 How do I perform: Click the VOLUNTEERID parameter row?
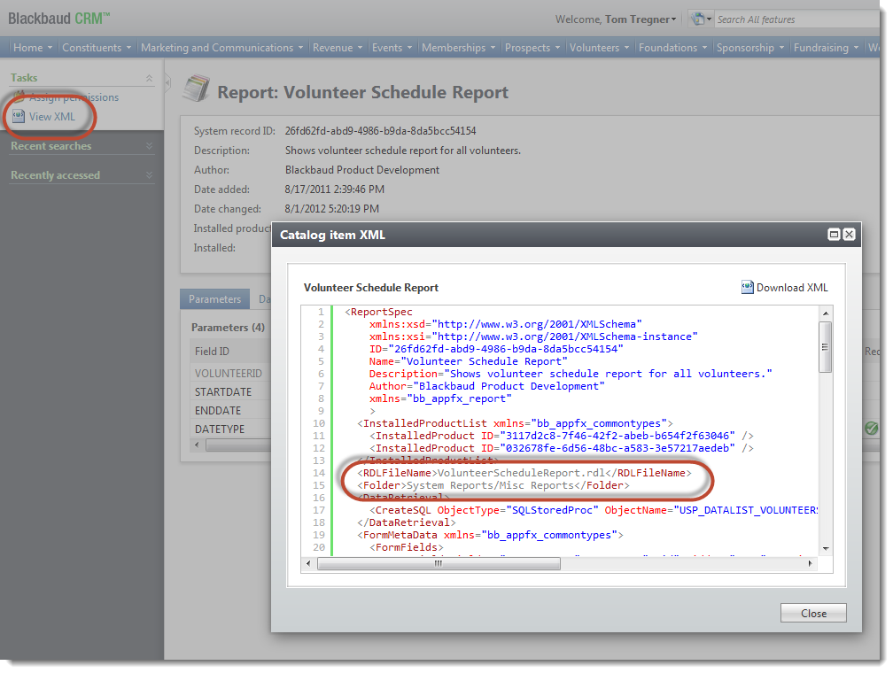230,373
